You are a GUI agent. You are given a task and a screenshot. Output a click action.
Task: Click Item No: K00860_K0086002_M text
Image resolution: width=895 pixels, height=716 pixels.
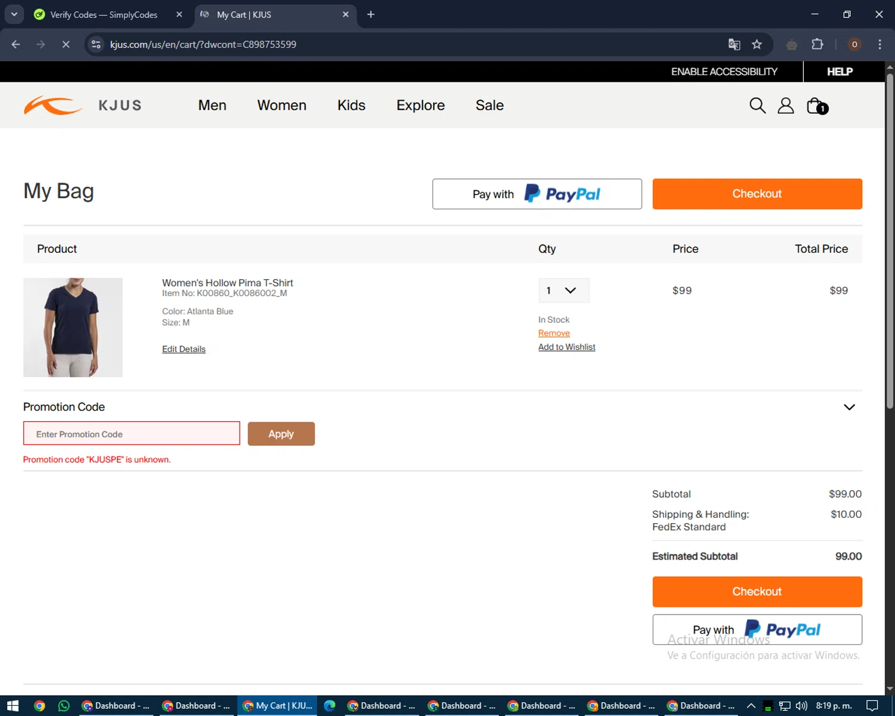click(x=224, y=293)
